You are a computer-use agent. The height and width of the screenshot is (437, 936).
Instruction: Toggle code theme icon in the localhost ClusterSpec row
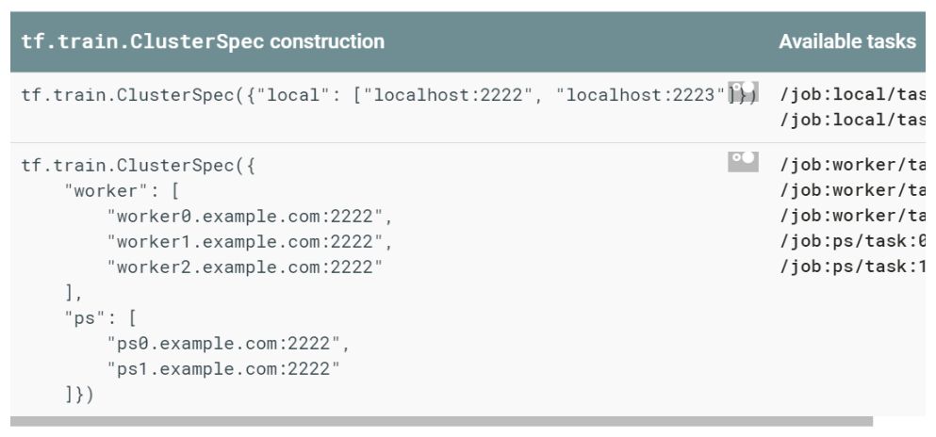[743, 91]
